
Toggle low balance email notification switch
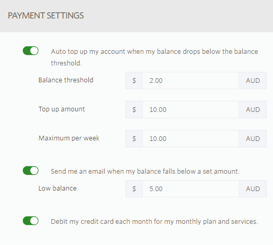(31, 171)
